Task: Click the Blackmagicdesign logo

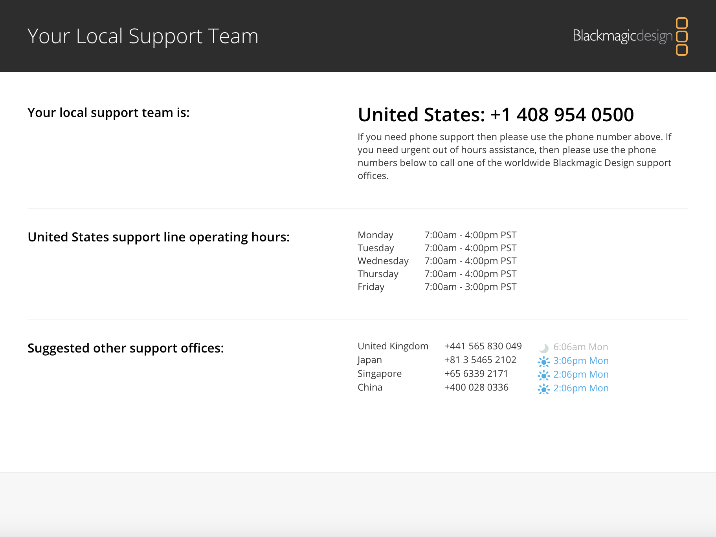Action: (x=630, y=36)
